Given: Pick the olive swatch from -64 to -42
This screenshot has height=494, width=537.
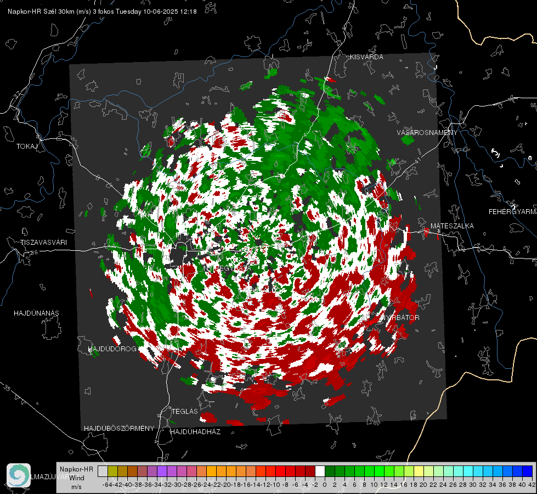Looking at the screenshot, I should pyautogui.click(x=112, y=471).
